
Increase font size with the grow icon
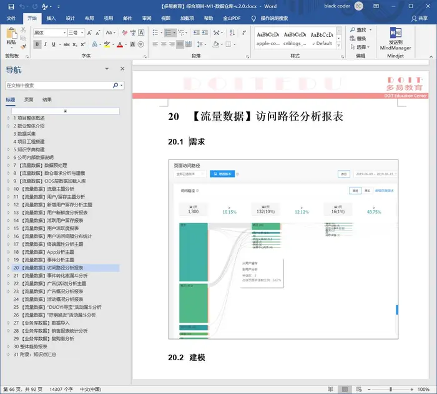89,33
